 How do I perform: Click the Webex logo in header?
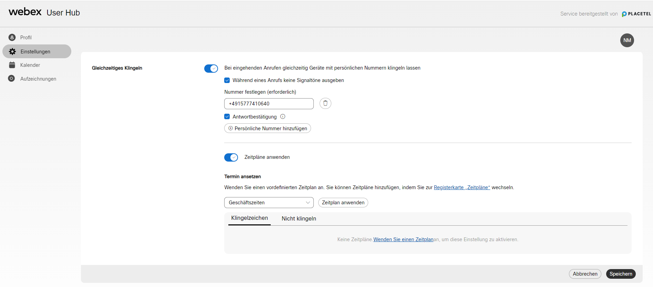pos(25,12)
